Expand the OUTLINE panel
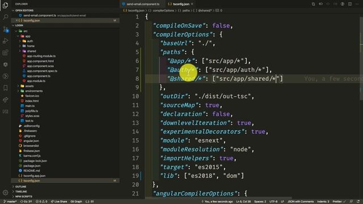 tap(20, 186)
